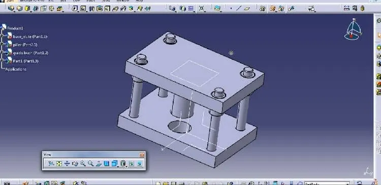This screenshot has height=185, width=381.
Task: Click the blue grid icon in top toolbar
Action: pyautogui.click(x=190, y=9)
